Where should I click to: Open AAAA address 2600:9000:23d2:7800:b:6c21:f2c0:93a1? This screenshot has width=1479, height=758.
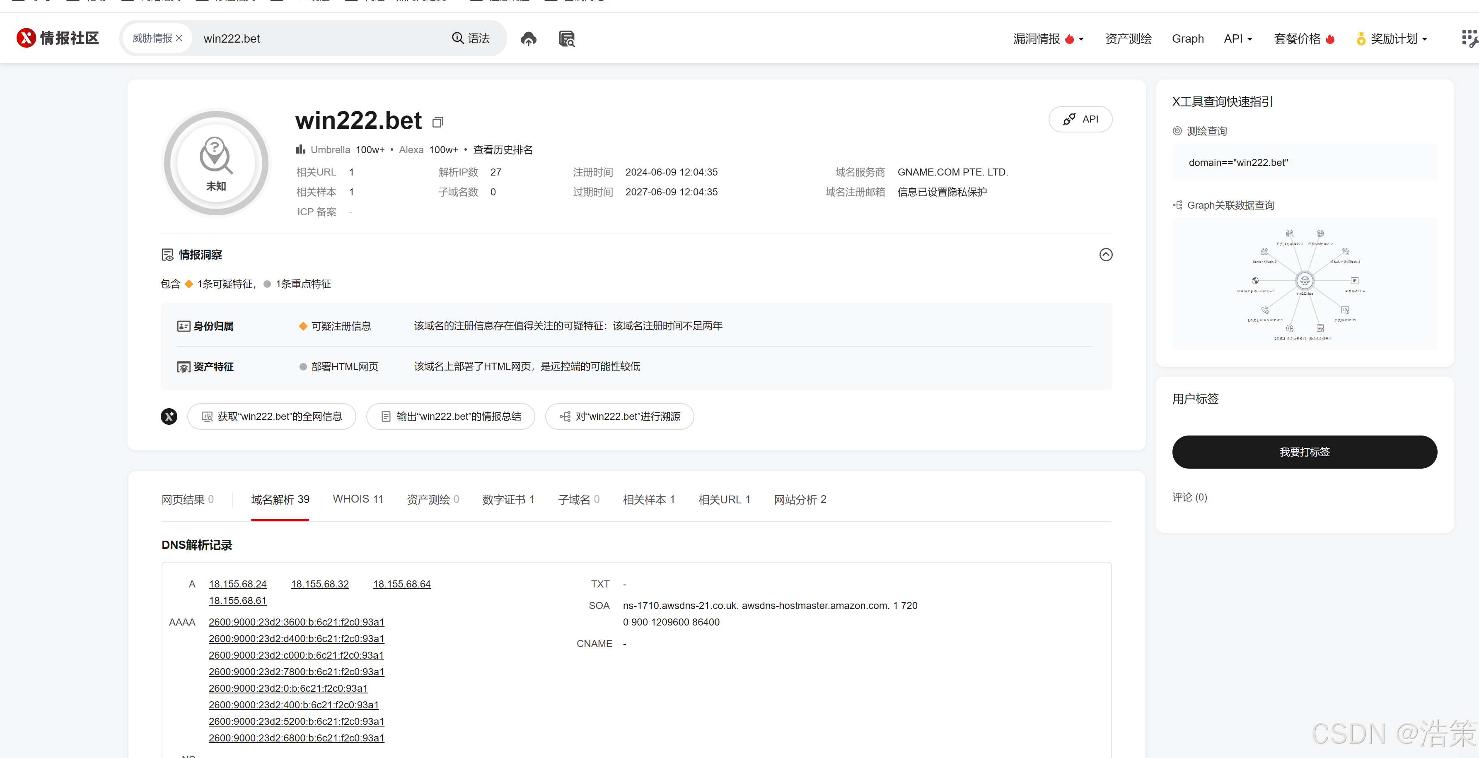pyautogui.click(x=296, y=672)
